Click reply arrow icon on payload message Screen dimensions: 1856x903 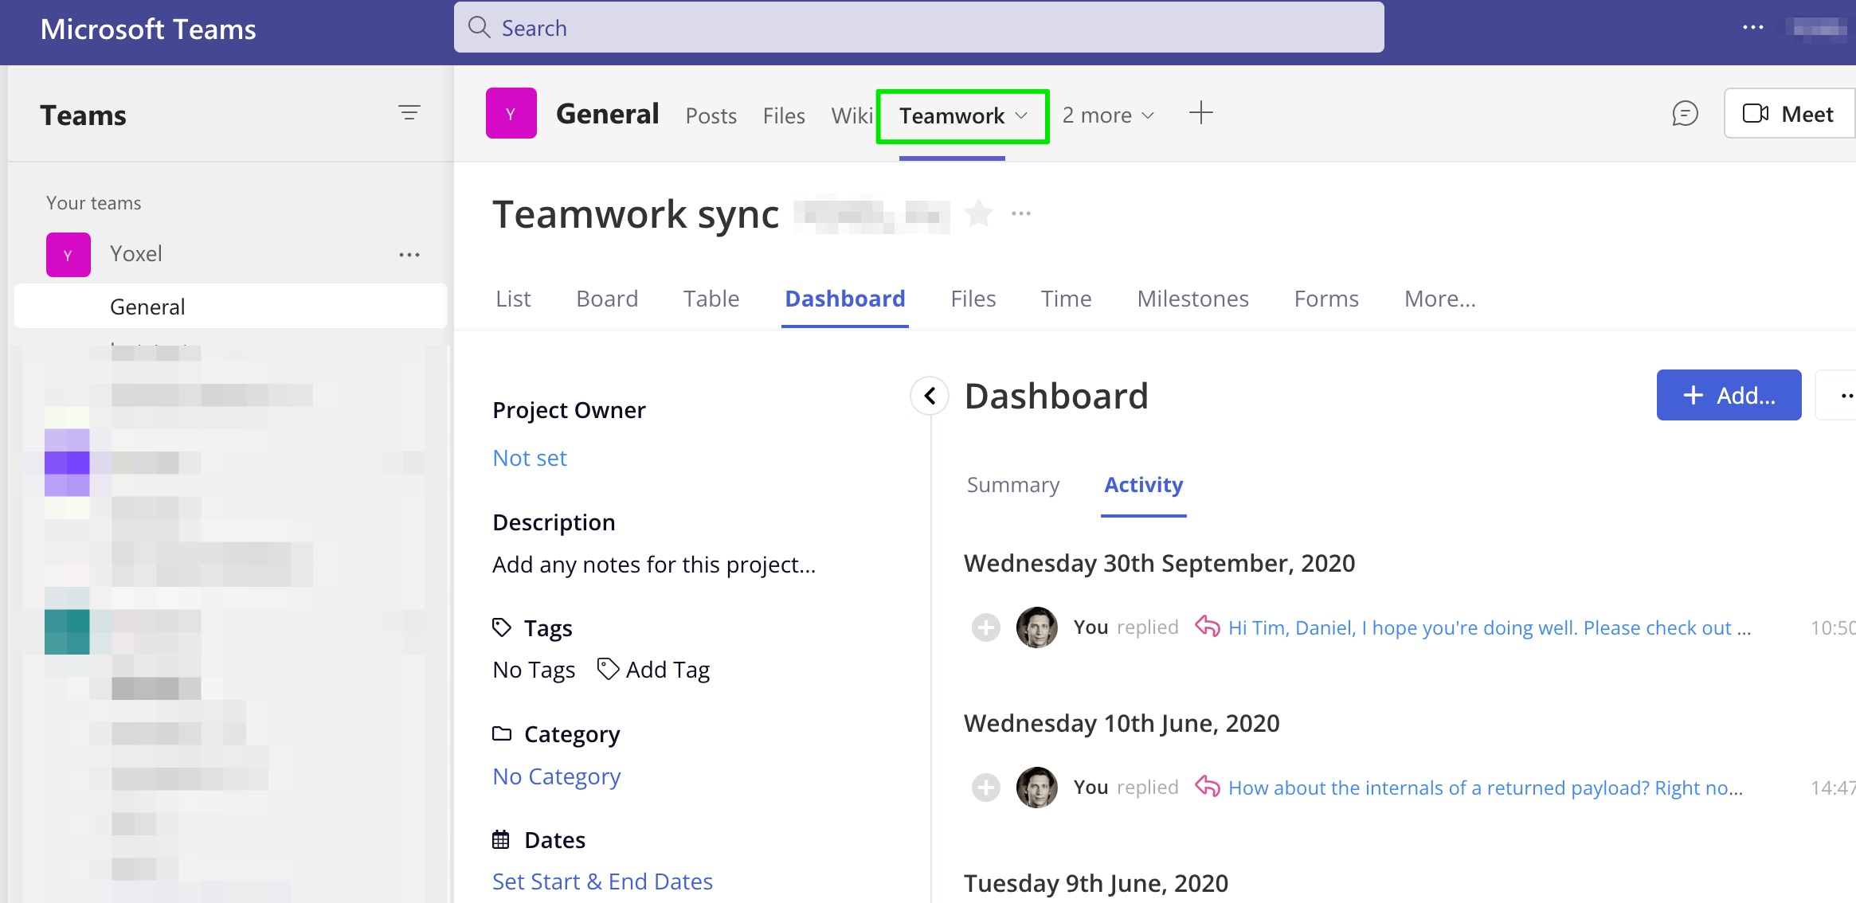[x=1208, y=787]
